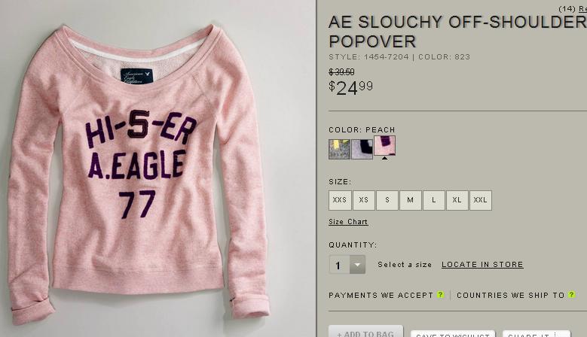Image resolution: width=587 pixels, height=337 pixels.
Task: Click the quantity field showing 1
Action: [x=339, y=265]
